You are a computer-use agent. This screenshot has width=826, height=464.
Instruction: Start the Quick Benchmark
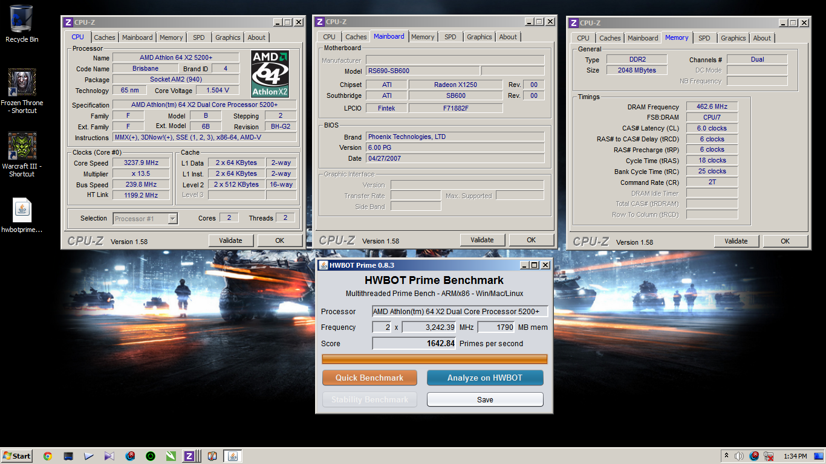[369, 378]
